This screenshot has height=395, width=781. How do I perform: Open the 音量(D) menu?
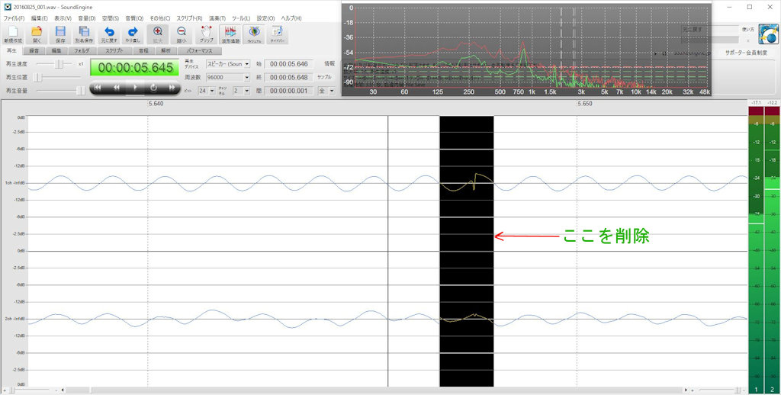[x=87, y=18]
